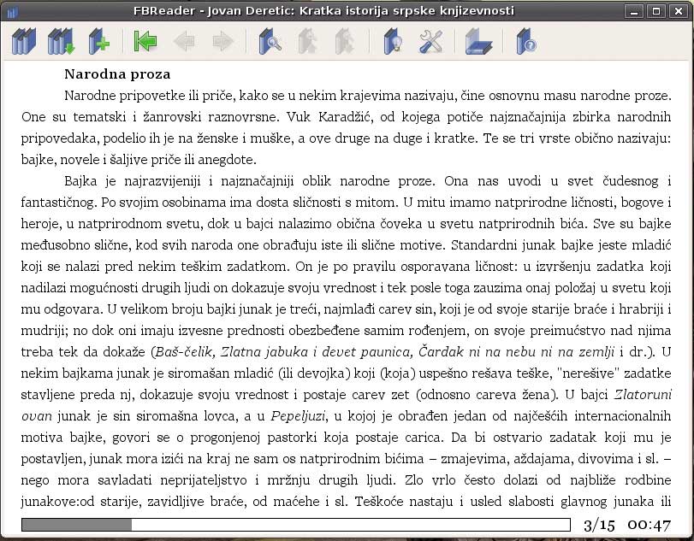Click the greyed-out find next icon
This screenshot has width=694, height=541.
point(345,42)
